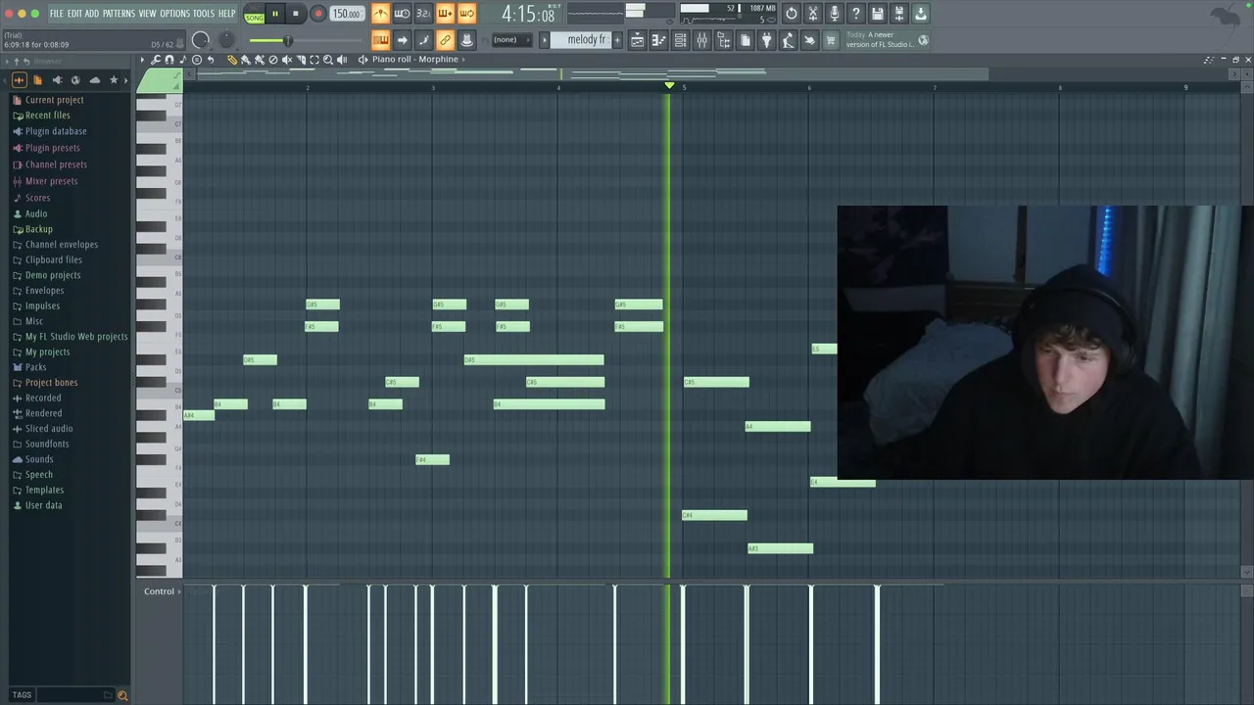Image resolution: width=1254 pixels, height=705 pixels.
Task: Open the EDIT menu
Action: tap(74, 14)
